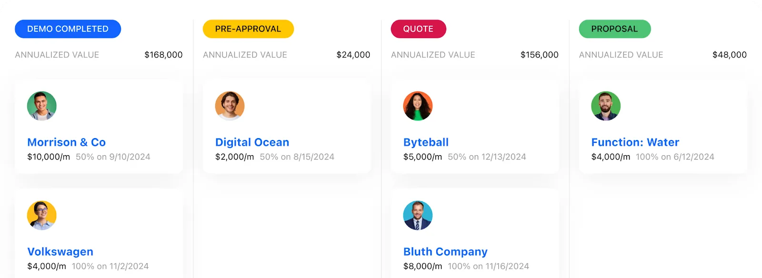Select the Quote stage badge

(x=418, y=29)
